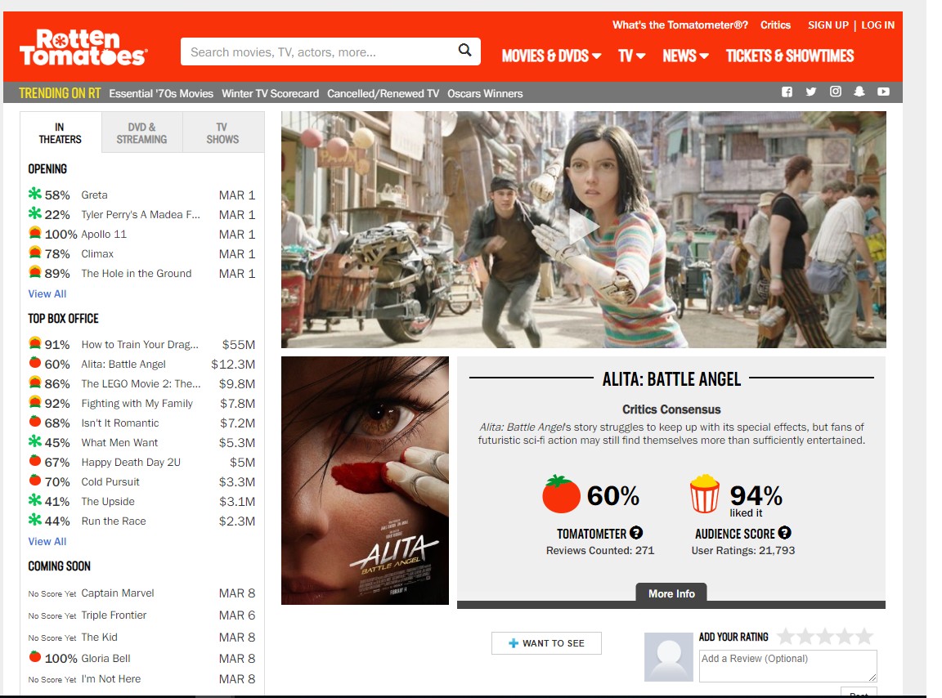
Task: Click the Alita movie poster
Action: coord(365,481)
